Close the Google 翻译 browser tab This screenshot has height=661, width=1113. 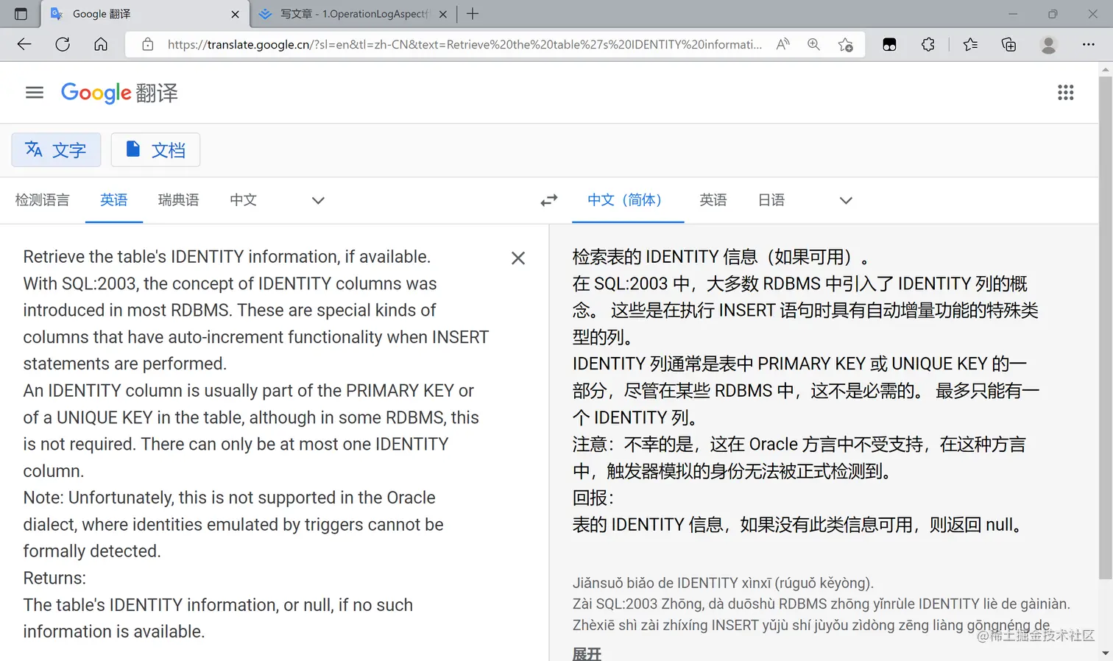(235, 14)
